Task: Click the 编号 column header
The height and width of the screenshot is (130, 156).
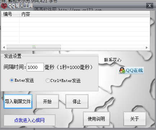Action: tap(10, 14)
